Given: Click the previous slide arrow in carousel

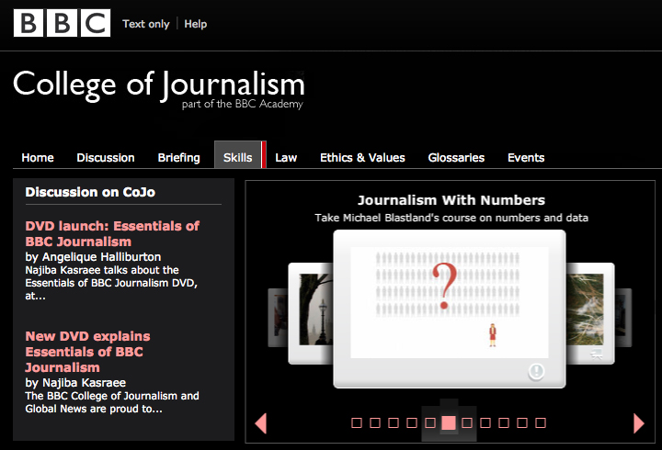Looking at the screenshot, I should (261, 423).
